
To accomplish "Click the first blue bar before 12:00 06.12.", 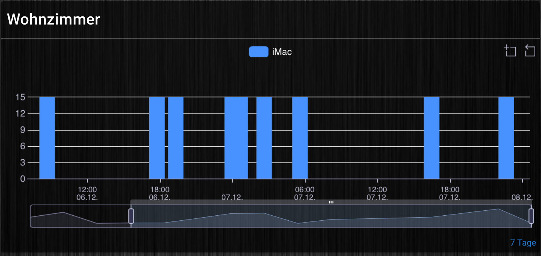I will (x=47, y=138).
